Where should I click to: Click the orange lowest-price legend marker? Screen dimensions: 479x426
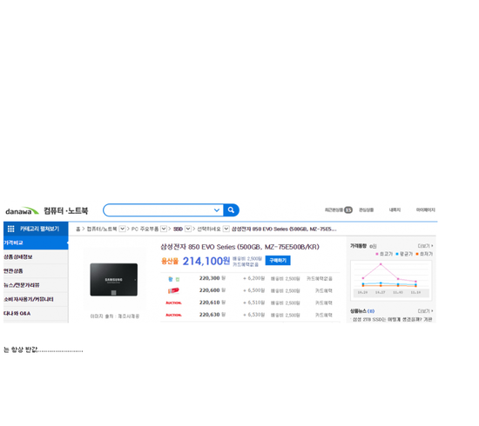[x=417, y=254]
